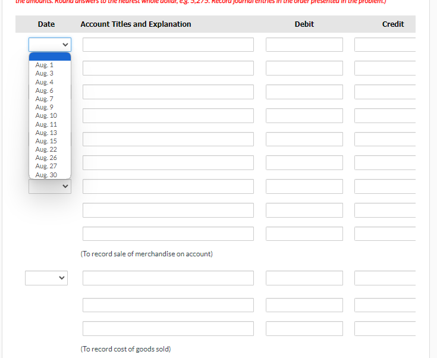
Task: Click the 'To record cost of goods sold' text
Action: [125, 349]
